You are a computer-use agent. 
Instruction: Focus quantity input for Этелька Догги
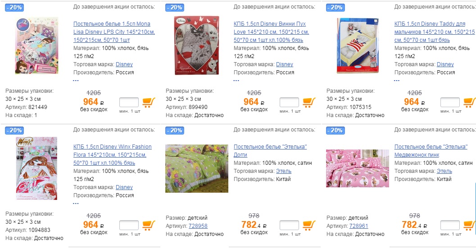(289, 225)
